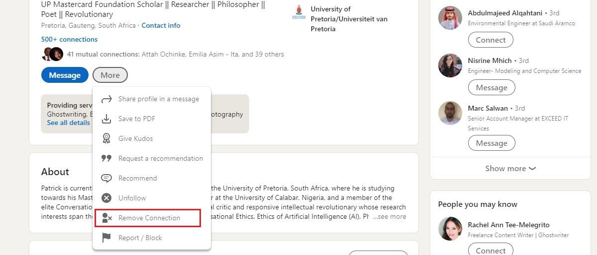This screenshot has height=255, width=597.
Task: Connect with Abdulmajeed Alqahtani
Action: pos(491,40)
